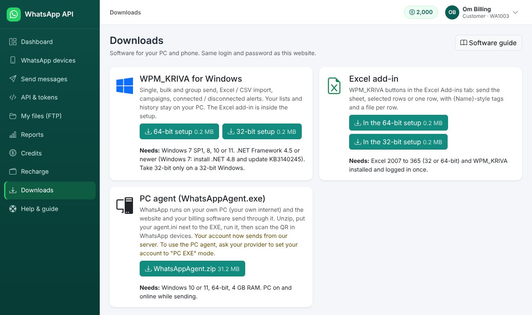Click the OB user avatar circle

(x=452, y=12)
